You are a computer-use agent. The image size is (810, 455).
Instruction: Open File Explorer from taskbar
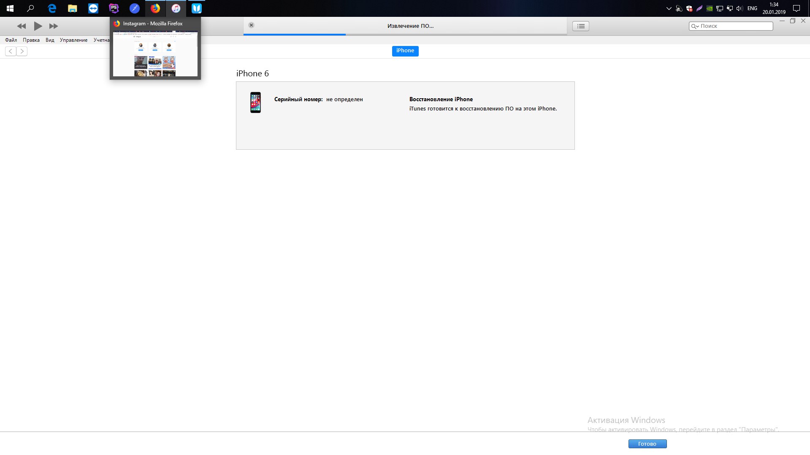73,8
